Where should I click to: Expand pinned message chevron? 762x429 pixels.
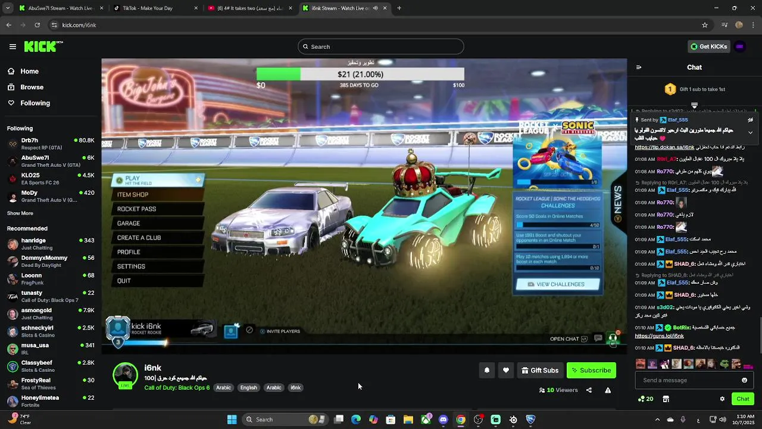[x=750, y=132]
